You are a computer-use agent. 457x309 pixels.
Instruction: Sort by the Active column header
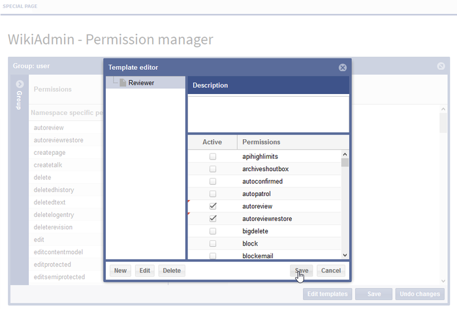click(212, 142)
